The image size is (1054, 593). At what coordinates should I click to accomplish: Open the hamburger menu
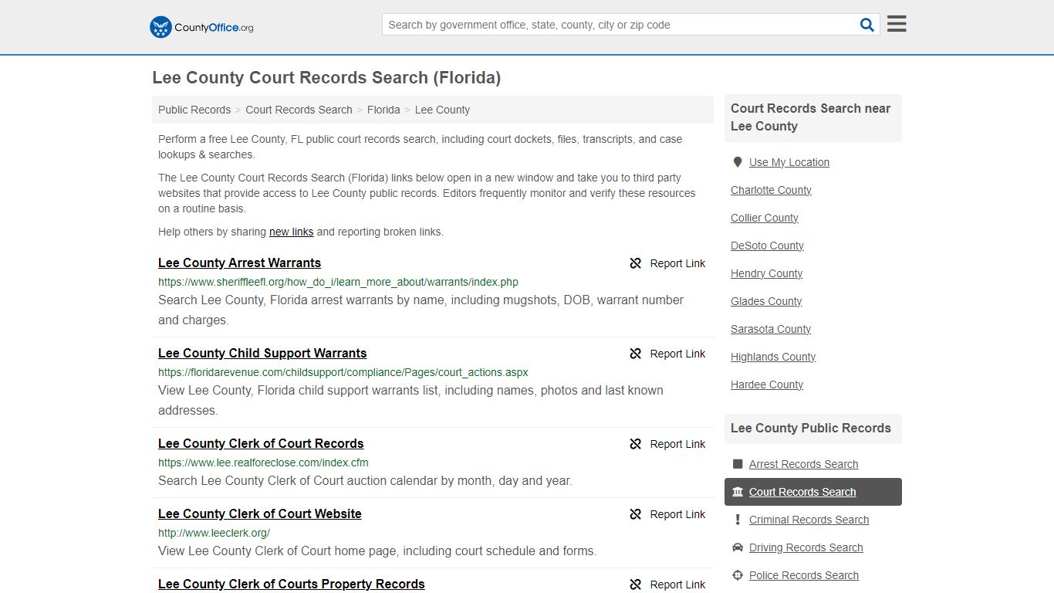click(897, 24)
